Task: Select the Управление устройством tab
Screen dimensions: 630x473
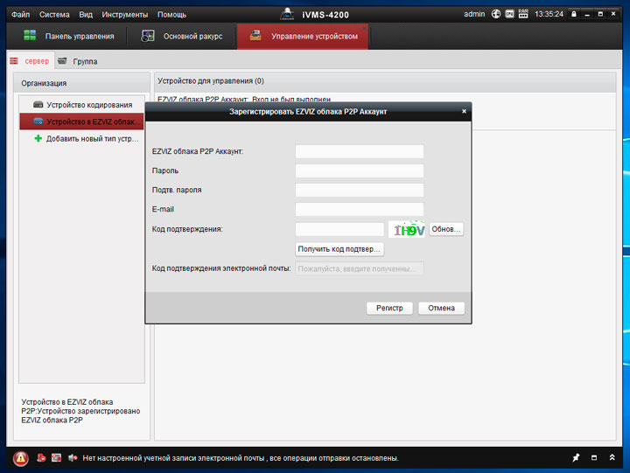Action: (x=303, y=37)
